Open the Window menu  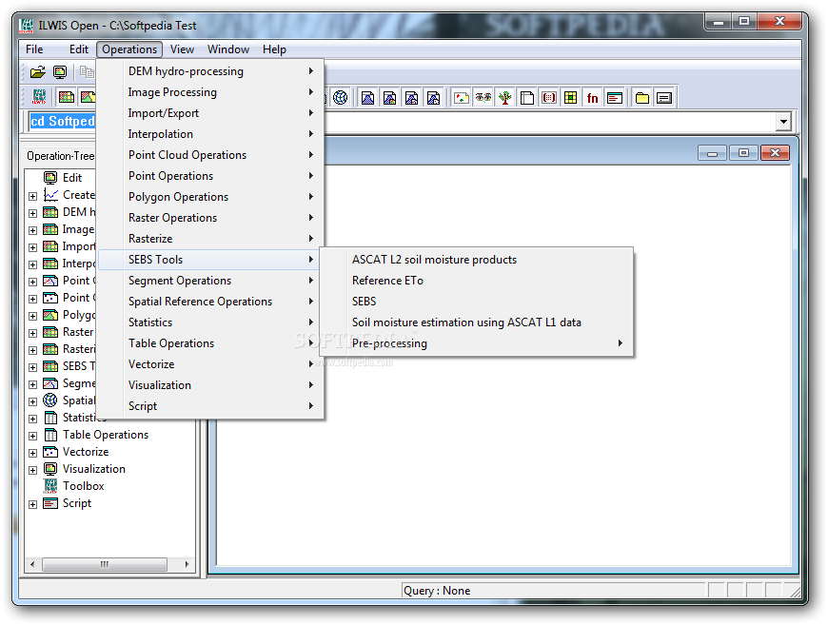pyautogui.click(x=228, y=49)
